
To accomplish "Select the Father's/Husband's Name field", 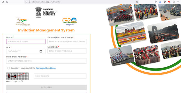I will coord(67,41).
